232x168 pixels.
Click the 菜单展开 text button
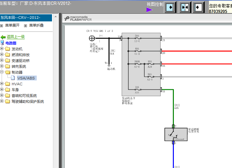click(12, 25)
